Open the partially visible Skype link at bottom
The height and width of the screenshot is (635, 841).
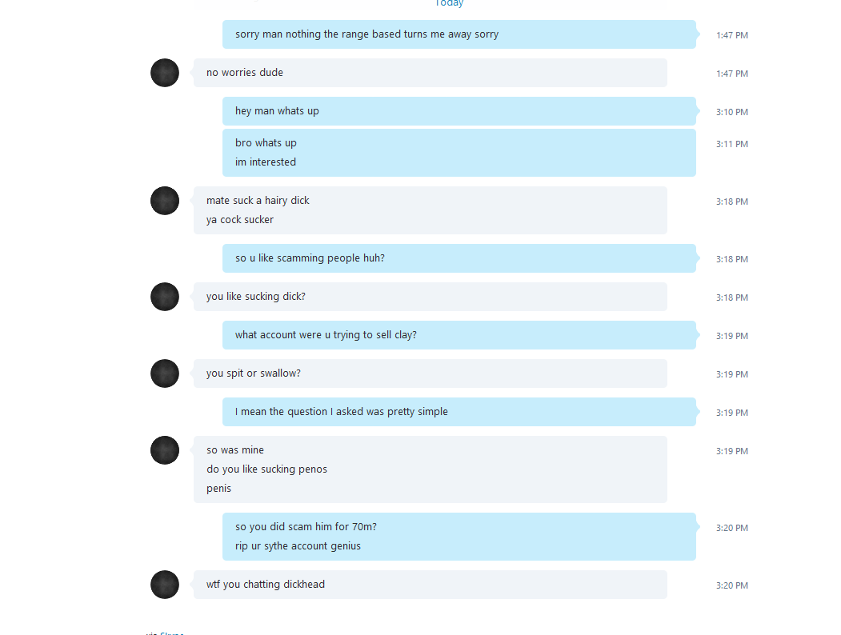[171, 633]
